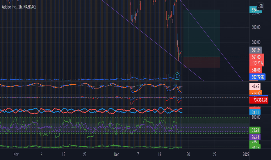Click the Nov date on time axis

point(16,154)
